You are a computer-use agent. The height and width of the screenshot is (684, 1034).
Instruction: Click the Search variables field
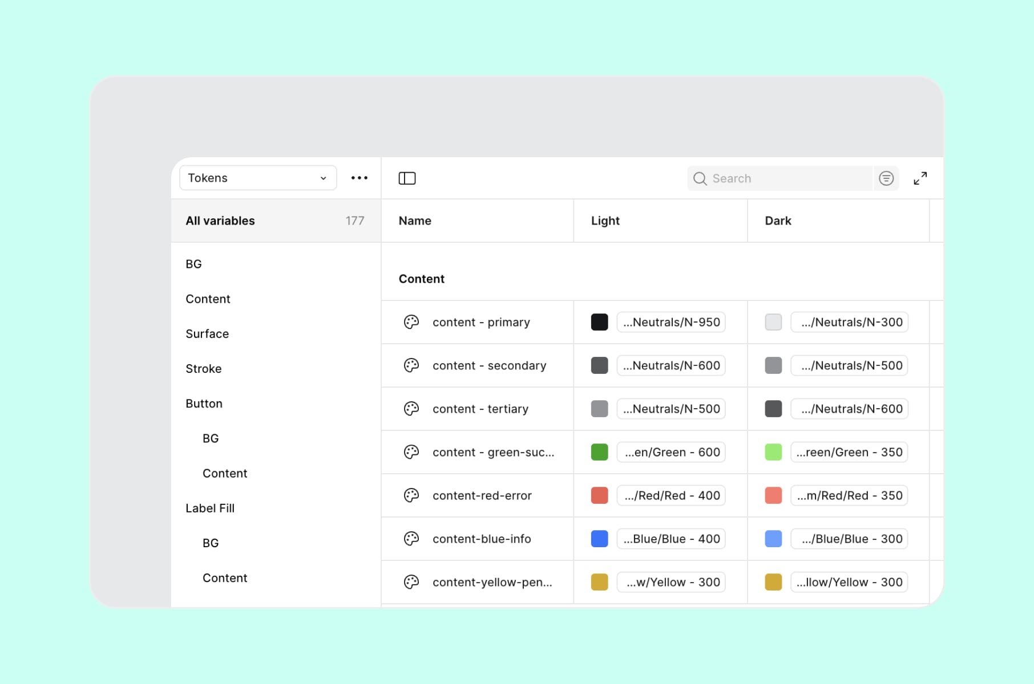pos(780,178)
